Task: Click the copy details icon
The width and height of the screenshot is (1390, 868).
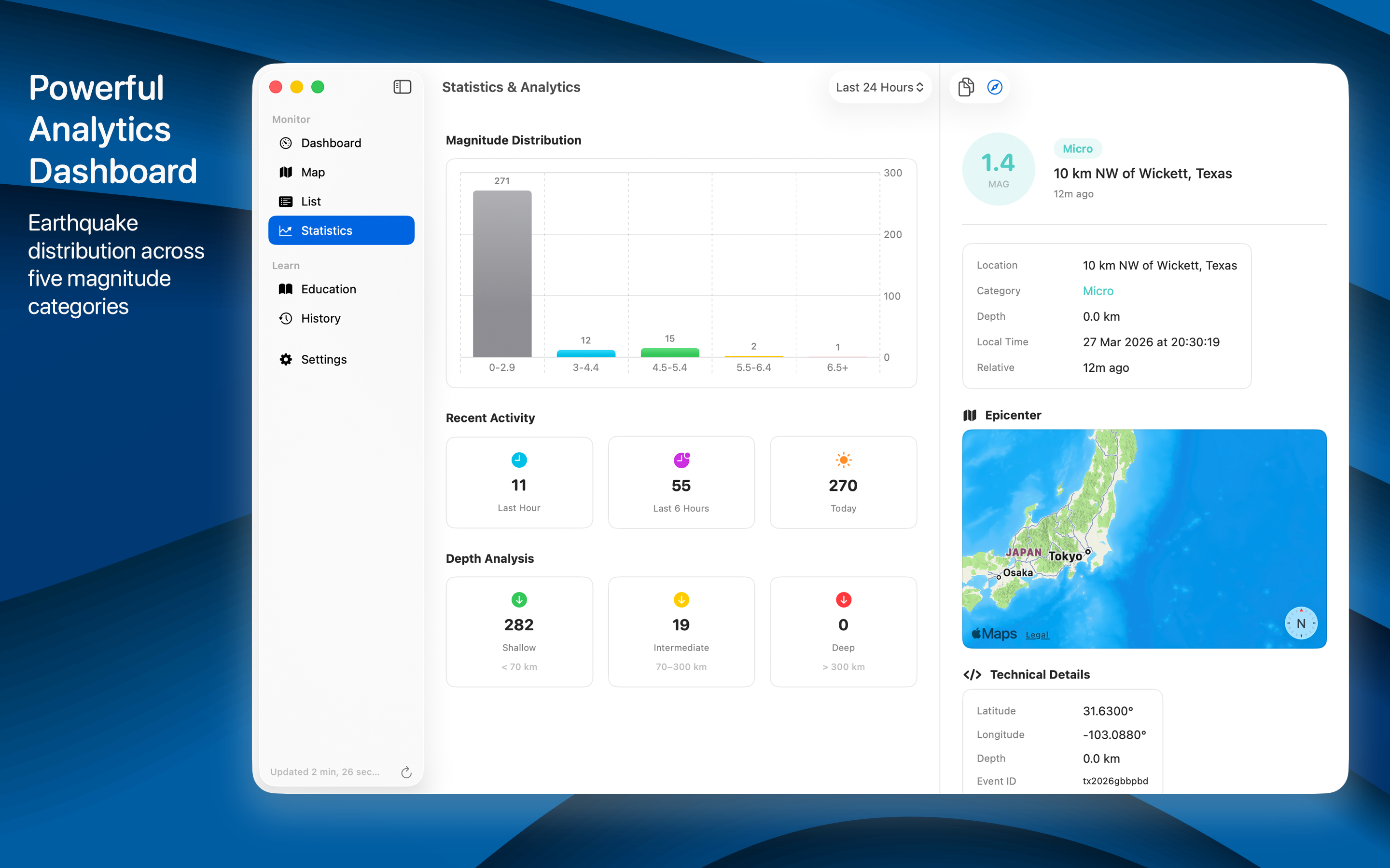Action: point(966,87)
